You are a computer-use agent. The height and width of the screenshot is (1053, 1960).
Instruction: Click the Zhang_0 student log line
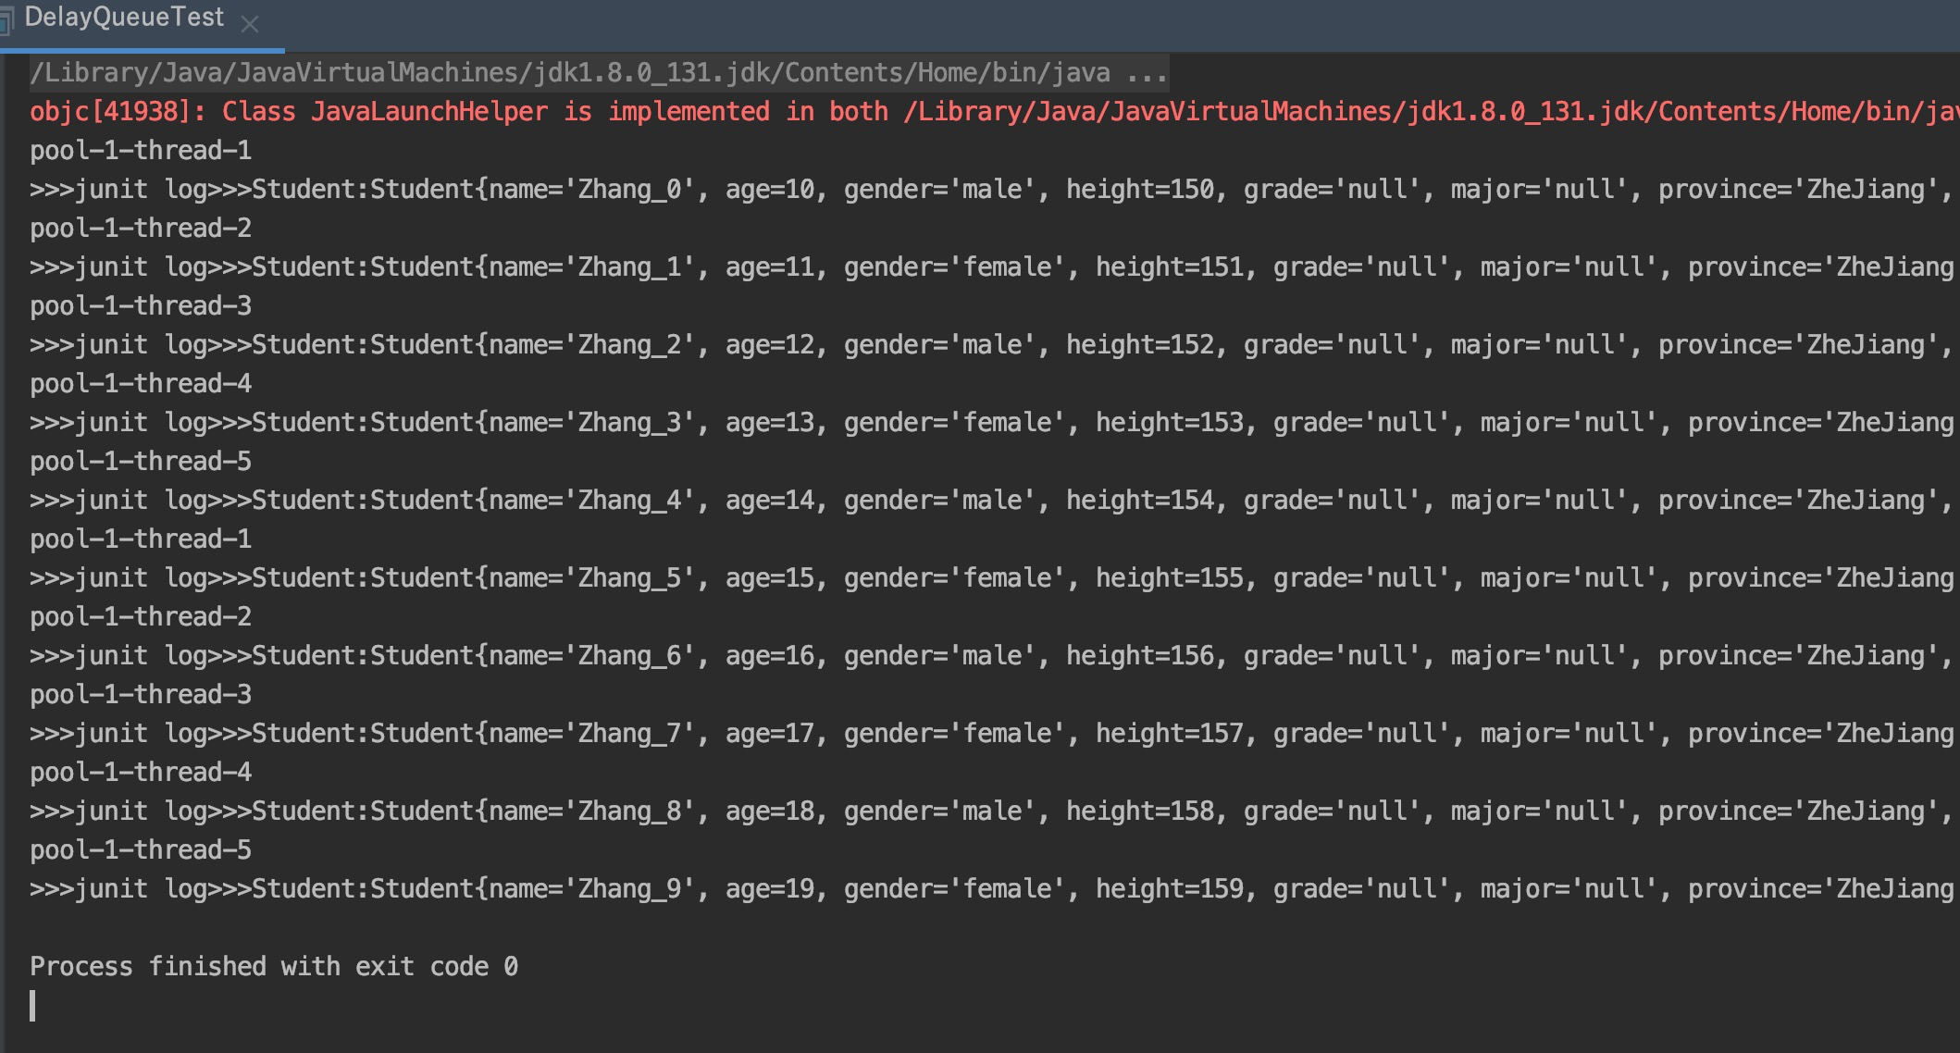coord(992,190)
